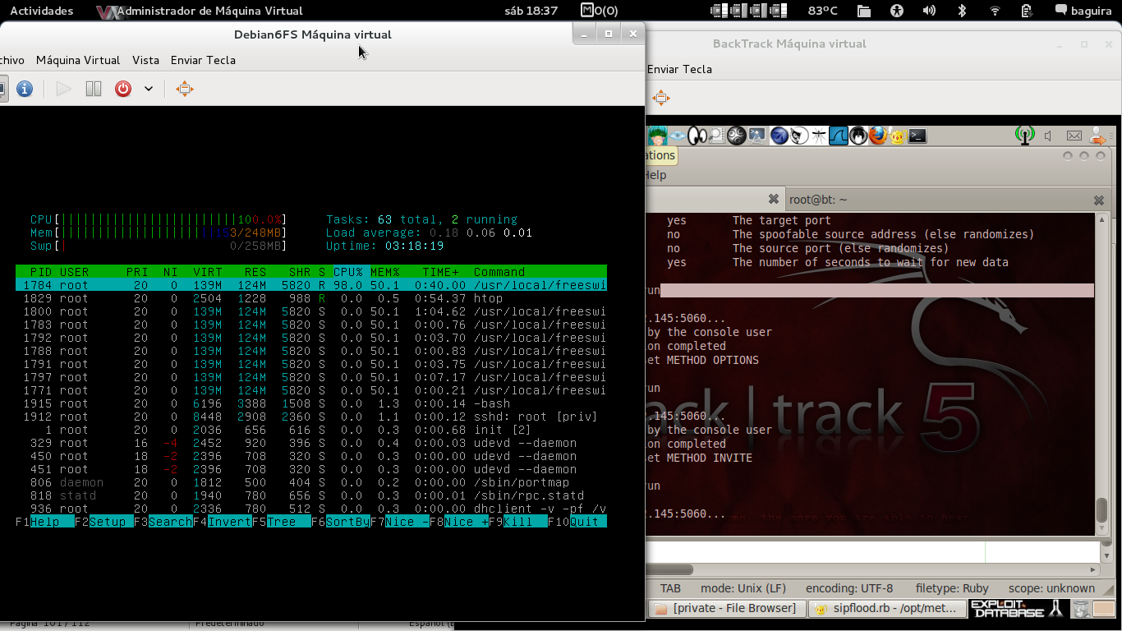
Task: Open the accessibility icon in top bar
Action: [x=897, y=11]
